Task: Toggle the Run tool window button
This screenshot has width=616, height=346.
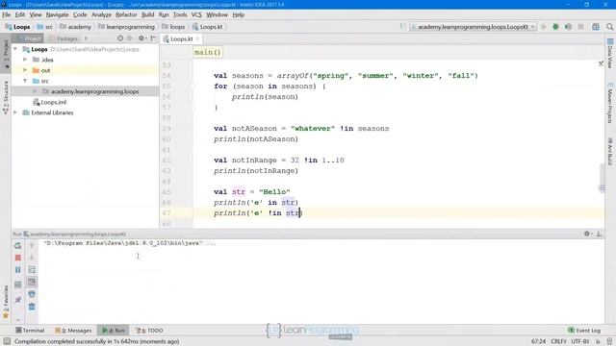Action: tap(114, 331)
